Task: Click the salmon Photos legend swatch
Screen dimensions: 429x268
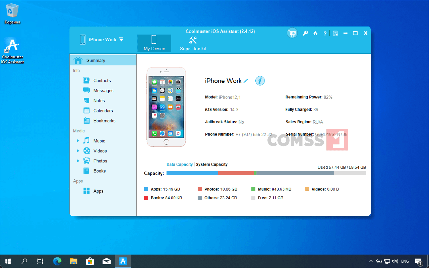Action: 200,189
